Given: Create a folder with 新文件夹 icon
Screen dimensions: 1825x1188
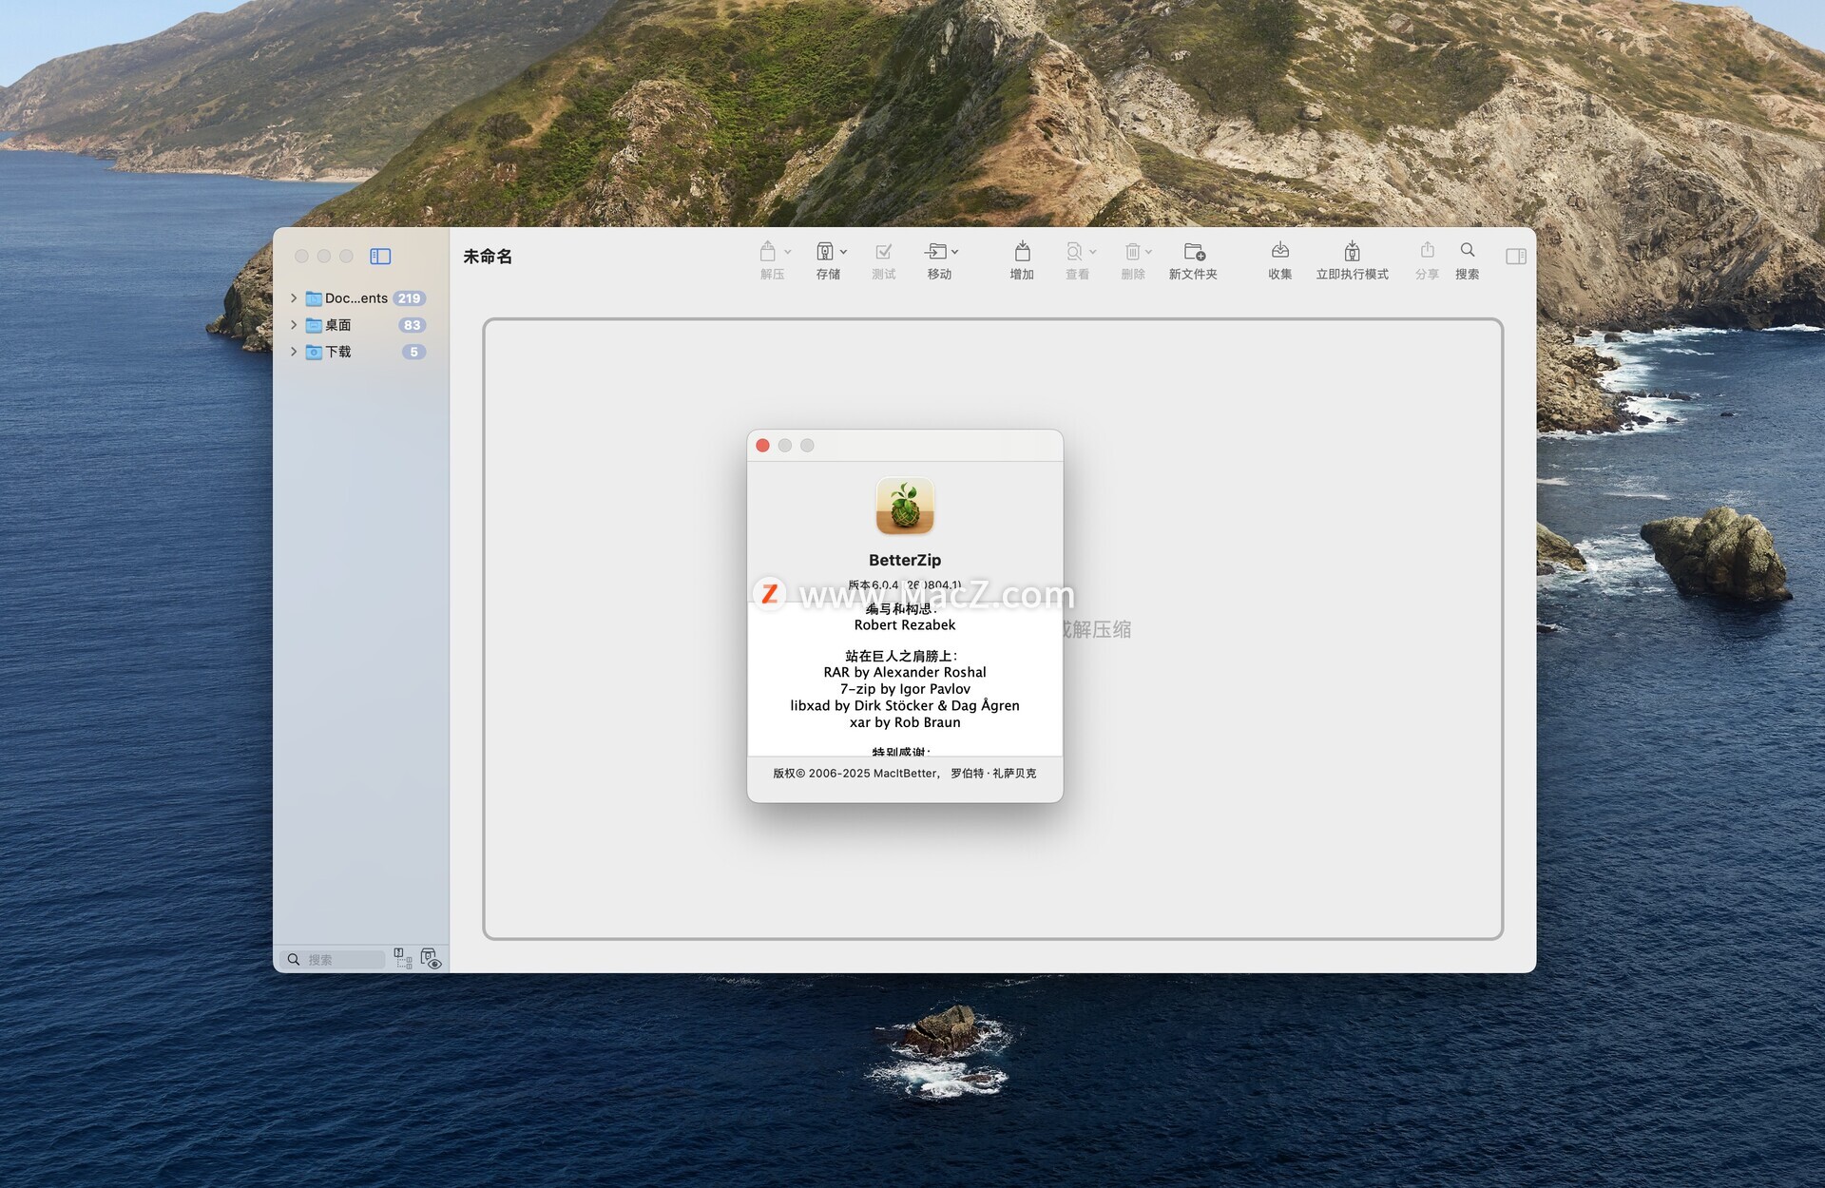Looking at the screenshot, I should (x=1194, y=252).
